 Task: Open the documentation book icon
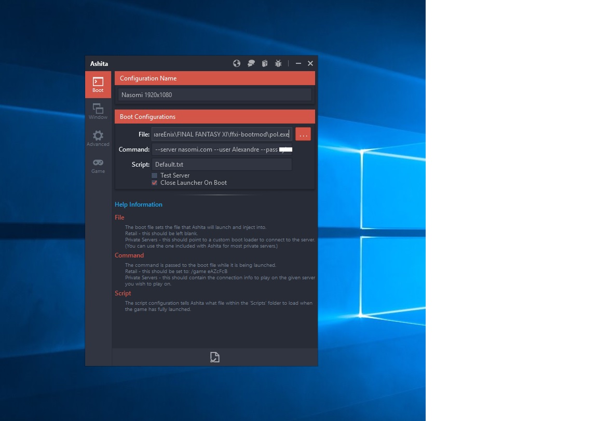click(265, 63)
